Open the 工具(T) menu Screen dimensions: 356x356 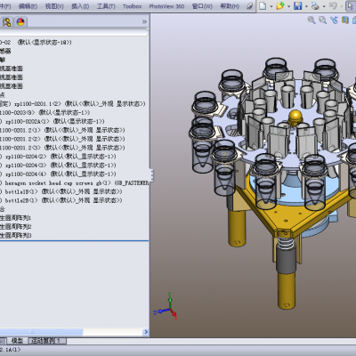tap(106, 6)
